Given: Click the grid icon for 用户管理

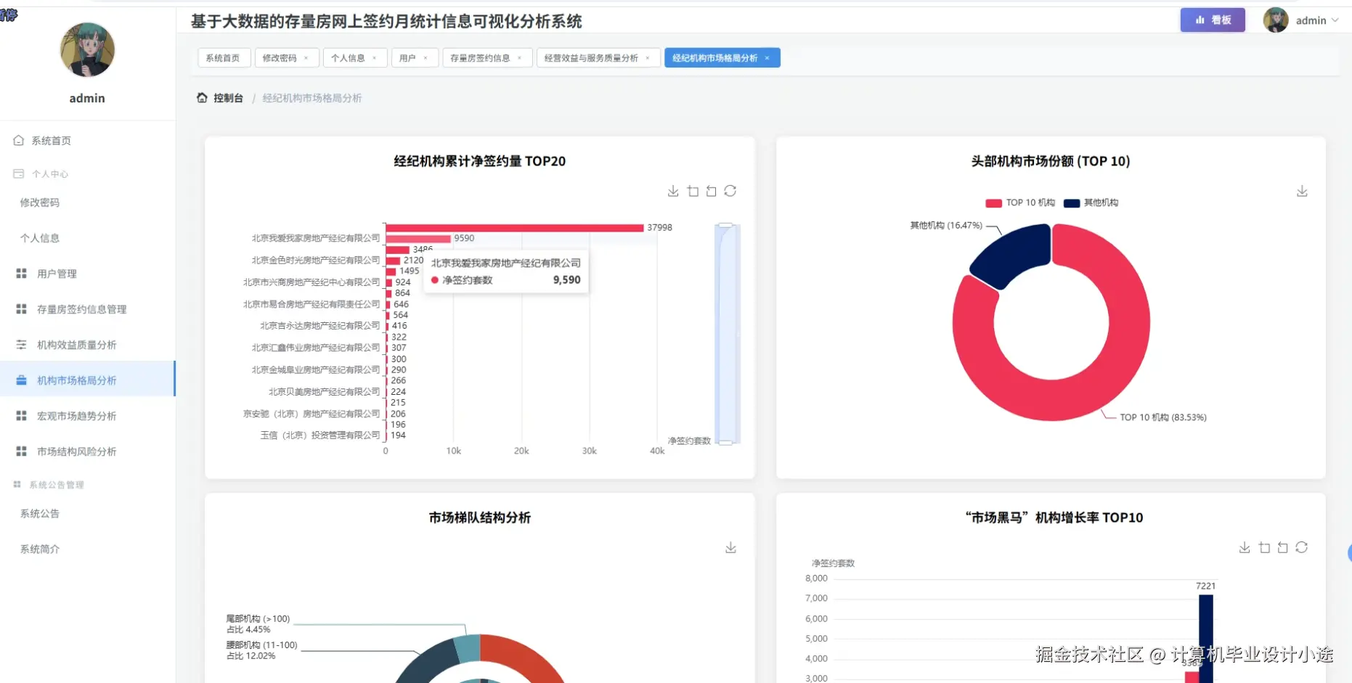Looking at the screenshot, I should click(21, 274).
